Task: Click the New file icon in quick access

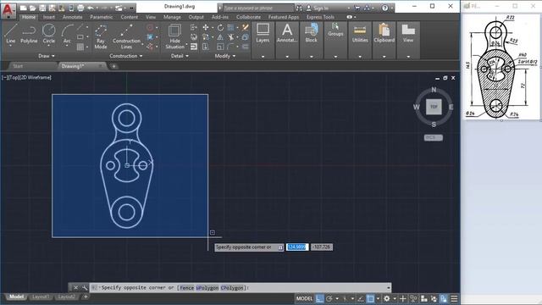Action: coord(23,8)
